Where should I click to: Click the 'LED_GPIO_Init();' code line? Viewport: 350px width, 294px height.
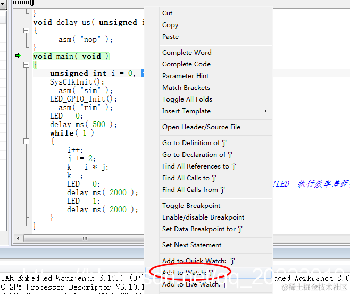[84, 99]
